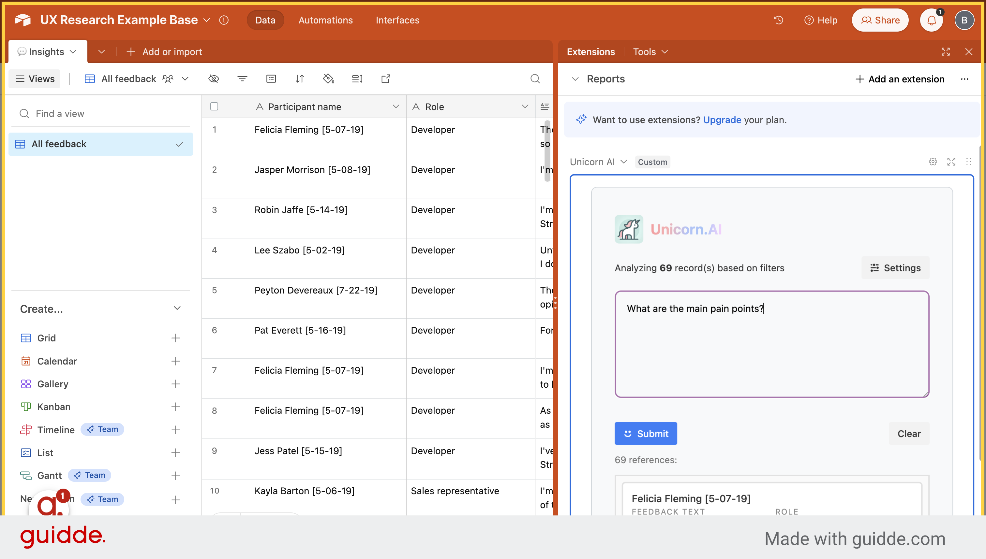Screen dimensions: 986x559
Task: Open Unicorn.AI Settings button
Action: point(895,267)
